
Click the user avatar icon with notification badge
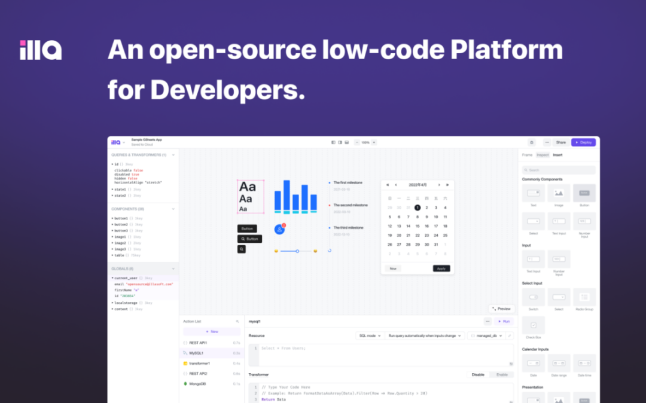[279, 229]
